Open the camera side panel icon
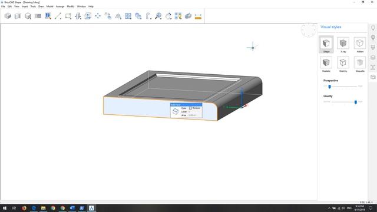The height and width of the screenshot is (212, 377). pos(373,77)
